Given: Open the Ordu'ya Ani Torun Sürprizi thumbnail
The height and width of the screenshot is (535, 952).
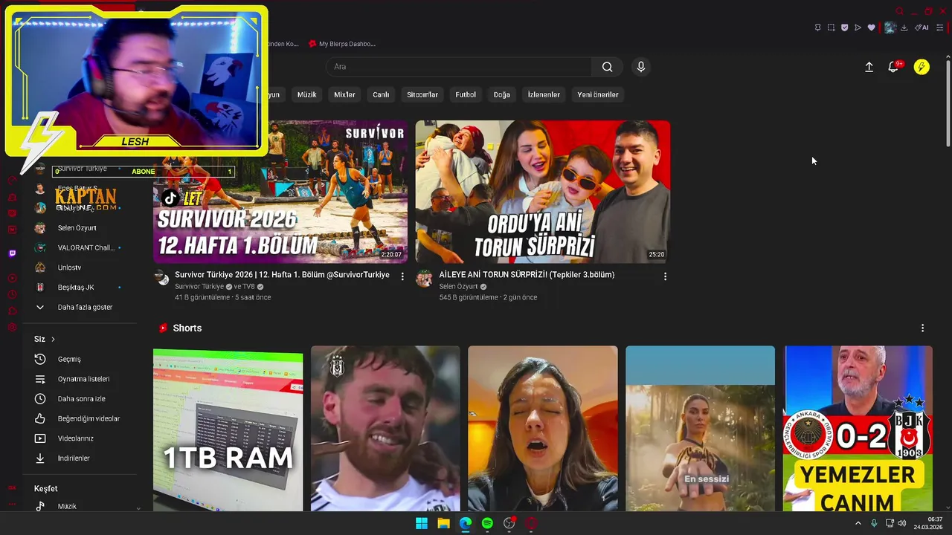Looking at the screenshot, I should click(x=543, y=192).
